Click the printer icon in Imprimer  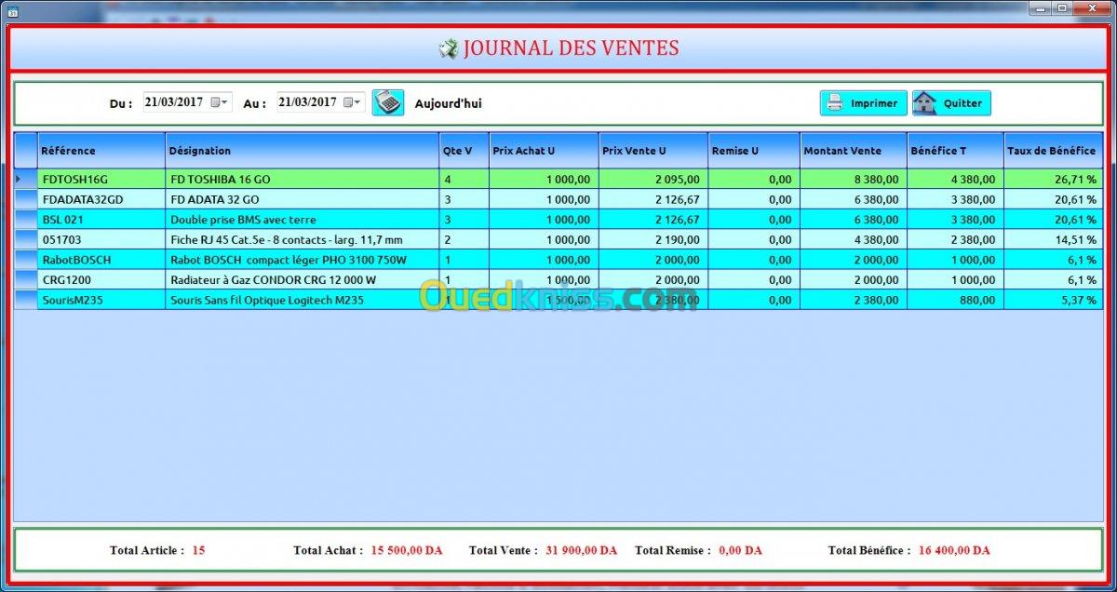click(835, 103)
